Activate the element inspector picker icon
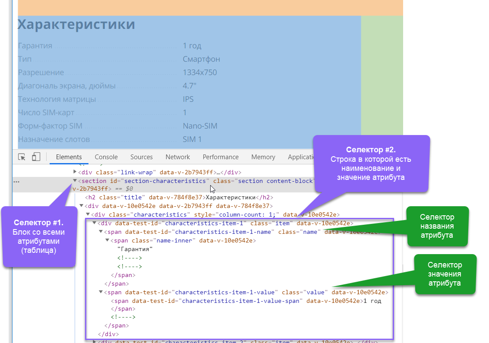This screenshot has width=489, height=343. point(22,157)
